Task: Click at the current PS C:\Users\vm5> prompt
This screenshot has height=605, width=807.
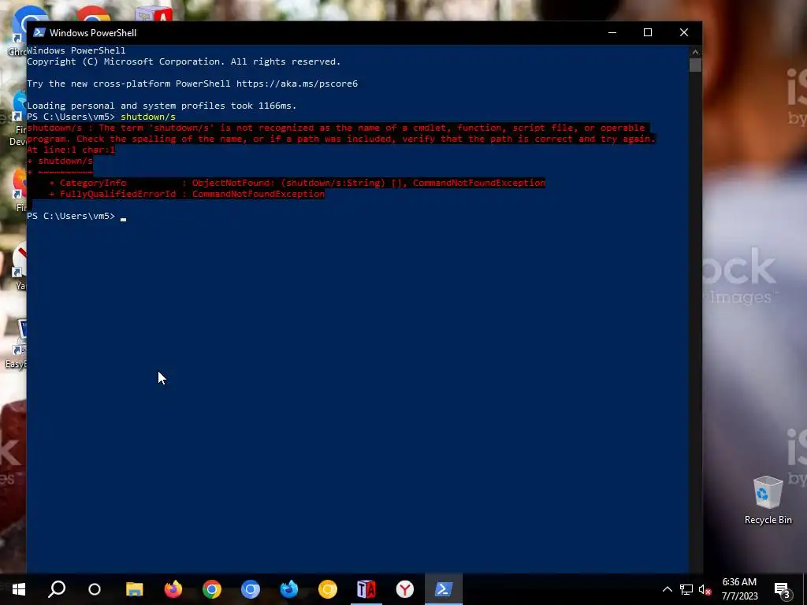Action: pyautogui.click(x=71, y=216)
